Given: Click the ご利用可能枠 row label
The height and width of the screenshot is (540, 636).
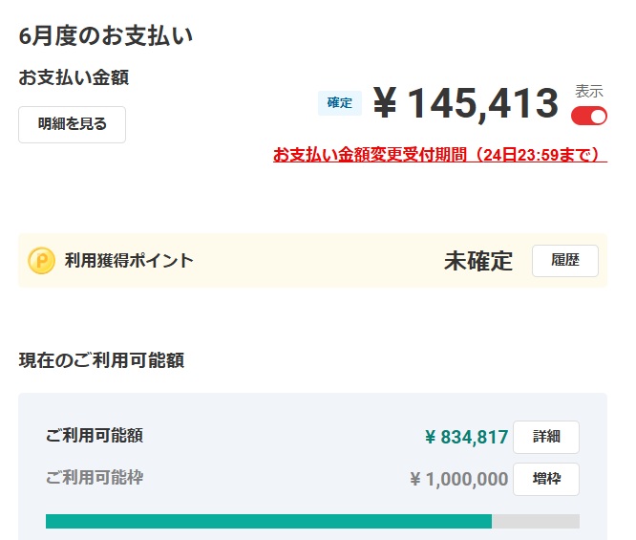Looking at the screenshot, I should point(95,478).
